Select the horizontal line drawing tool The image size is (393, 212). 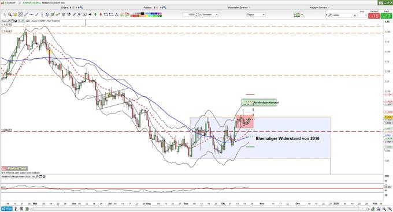[31, 14]
